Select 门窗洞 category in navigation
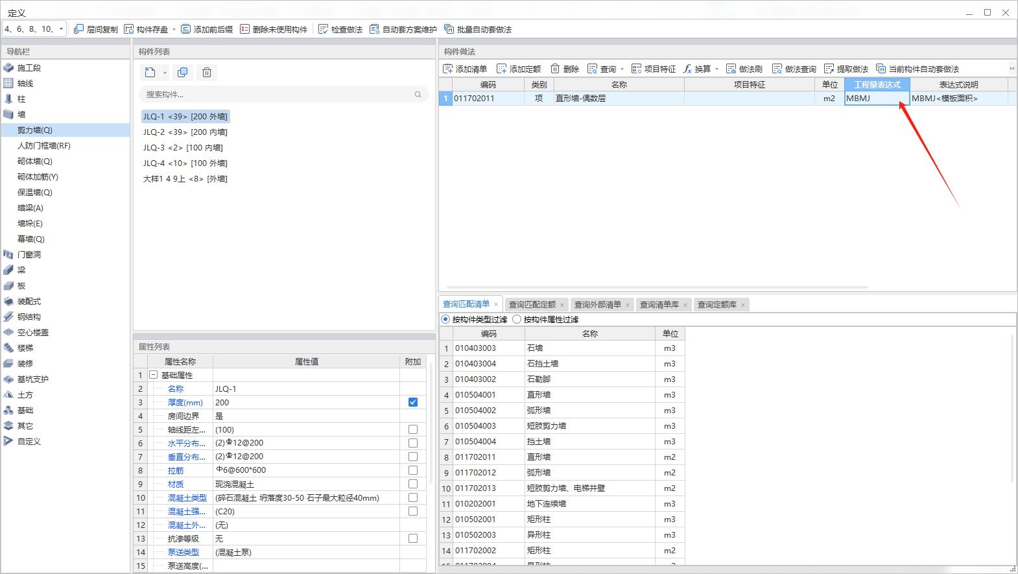The width and height of the screenshot is (1018, 574). pos(29,254)
